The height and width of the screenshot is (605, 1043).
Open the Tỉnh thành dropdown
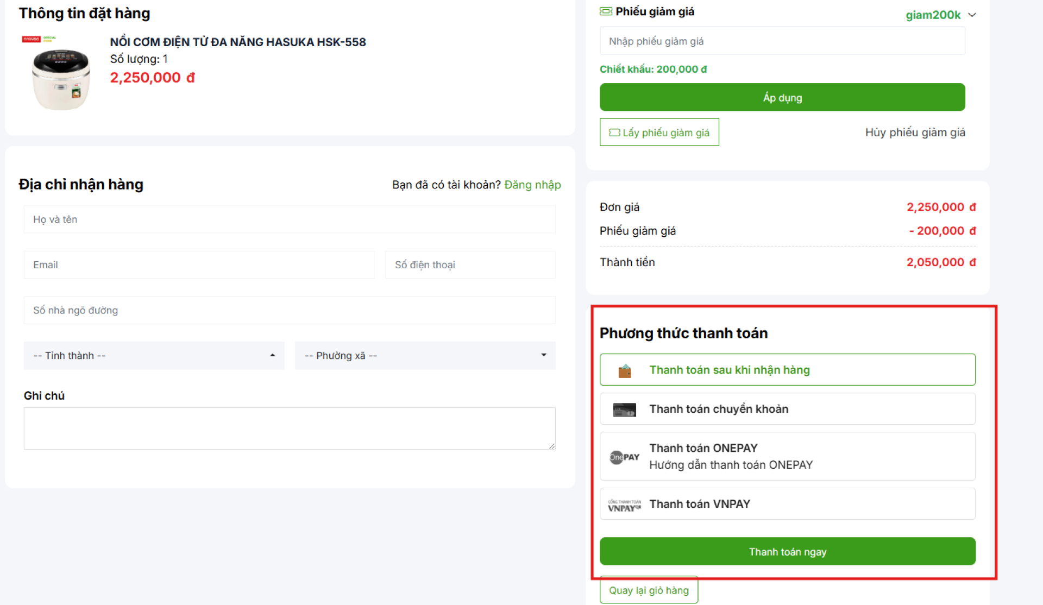pos(154,356)
